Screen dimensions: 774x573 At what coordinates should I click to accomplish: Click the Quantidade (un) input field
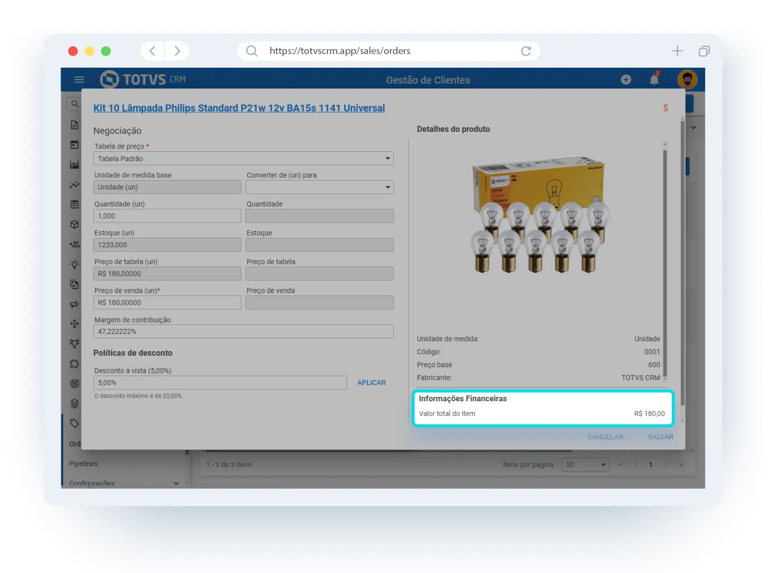pyautogui.click(x=167, y=216)
